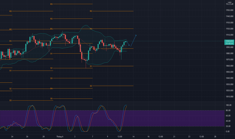Click the 9 date label on time axis
Image resolution: width=235 pixels, height=139 pixels.
coord(107,136)
